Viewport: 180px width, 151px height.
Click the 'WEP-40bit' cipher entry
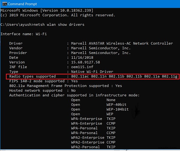[116, 105]
